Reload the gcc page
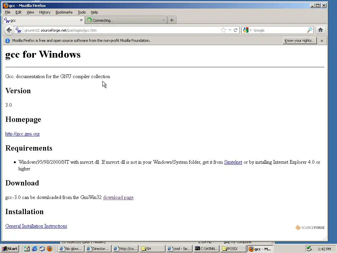The image size is (337, 253). [x=236, y=30]
